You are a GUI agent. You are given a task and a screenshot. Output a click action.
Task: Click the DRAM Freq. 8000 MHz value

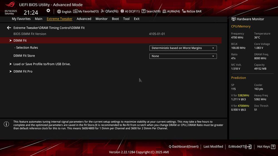(x=260, y=58)
